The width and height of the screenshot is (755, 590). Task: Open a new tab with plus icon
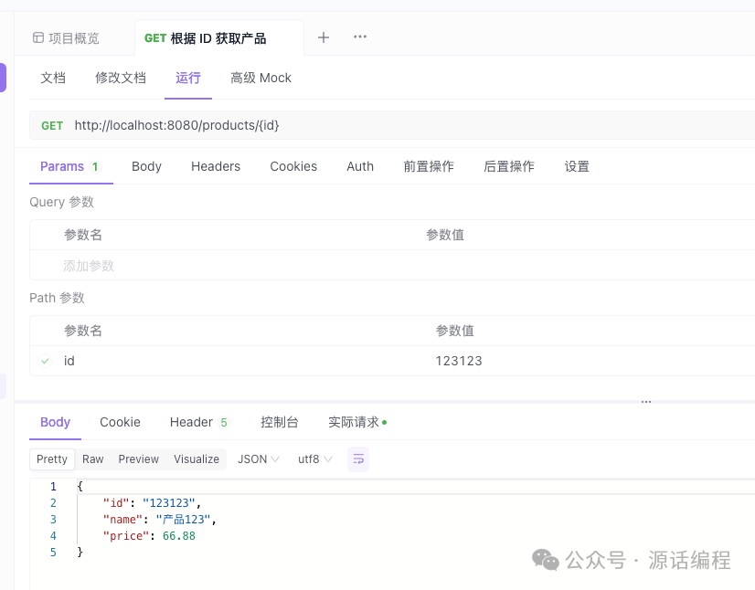point(324,37)
